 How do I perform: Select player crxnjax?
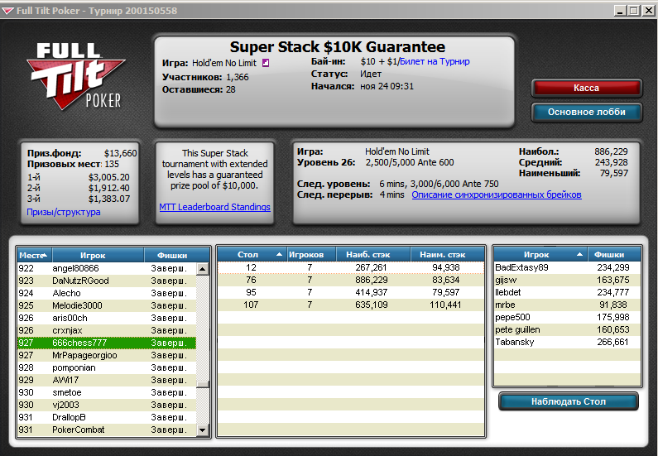(x=107, y=330)
